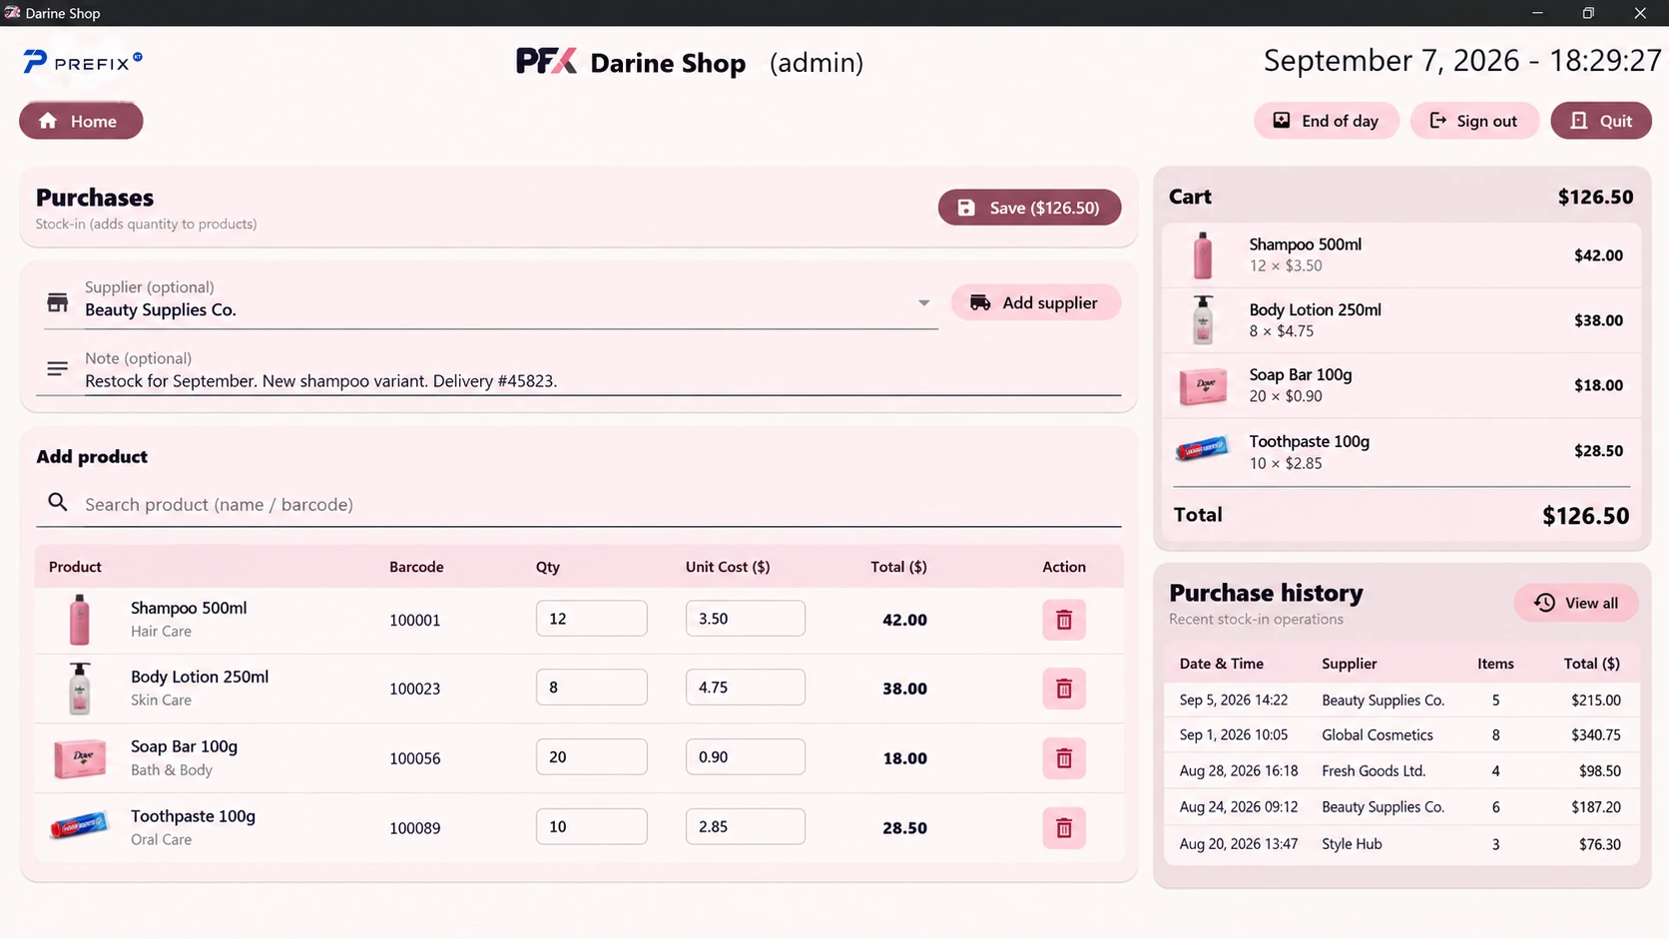Click the search magnifier icon

(x=58, y=503)
